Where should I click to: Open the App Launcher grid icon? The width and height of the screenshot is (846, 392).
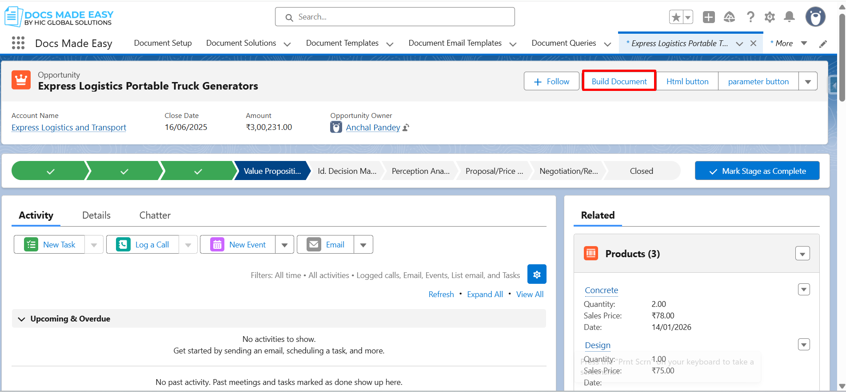[x=18, y=43]
